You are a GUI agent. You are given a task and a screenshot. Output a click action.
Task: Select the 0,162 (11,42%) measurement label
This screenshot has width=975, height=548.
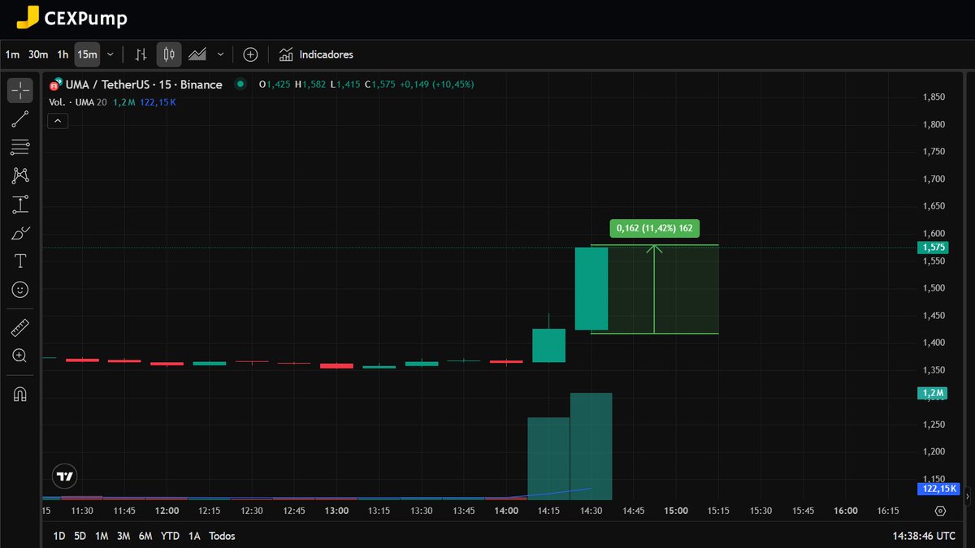coord(655,228)
